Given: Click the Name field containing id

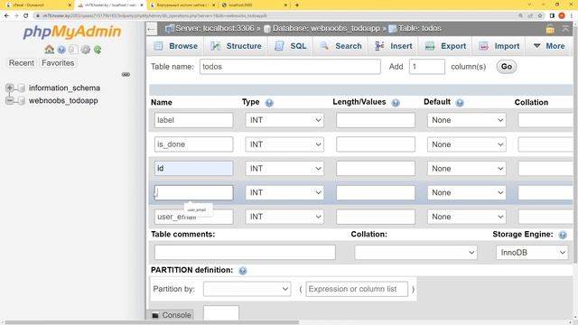Looking at the screenshot, I should 193,169.
